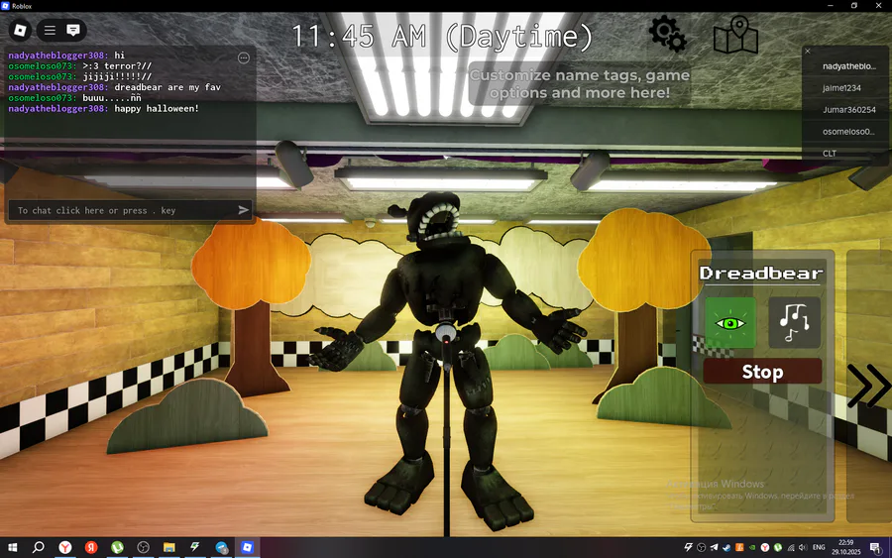
Task: Open the taskbar clock showing 22:59
Action: (x=846, y=547)
